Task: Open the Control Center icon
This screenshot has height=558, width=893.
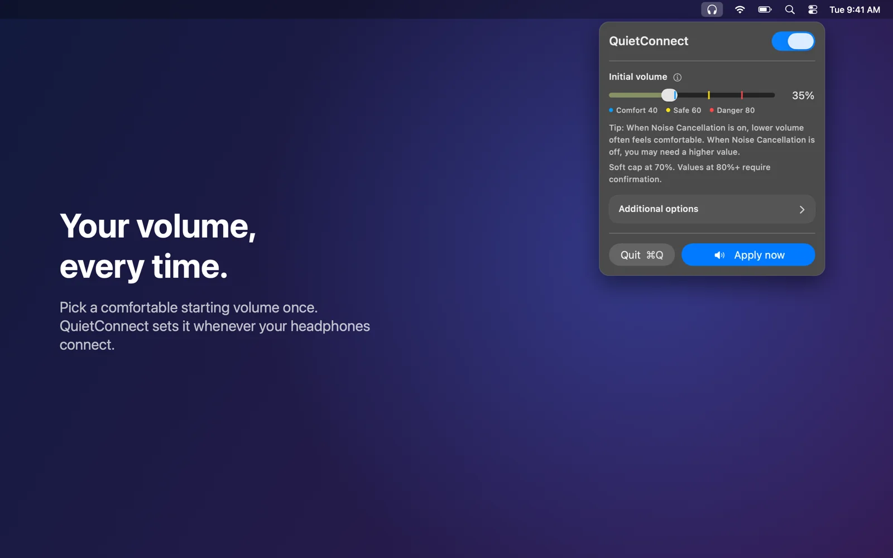Action: [813, 9]
